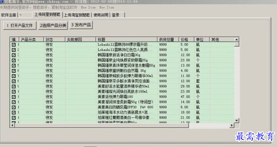Click 9999 supply for 美素美白防晒乳霜 row
The width and height of the screenshot is (277, 147).
point(163,107)
